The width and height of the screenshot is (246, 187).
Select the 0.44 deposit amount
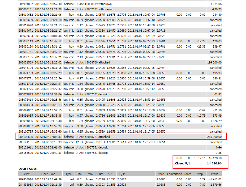tap(219, 148)
